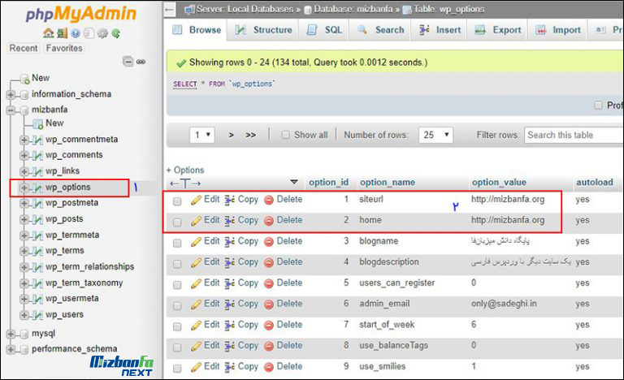The image size is (624, 380).
Task: Open the Import tab
Action: point(558,30)
